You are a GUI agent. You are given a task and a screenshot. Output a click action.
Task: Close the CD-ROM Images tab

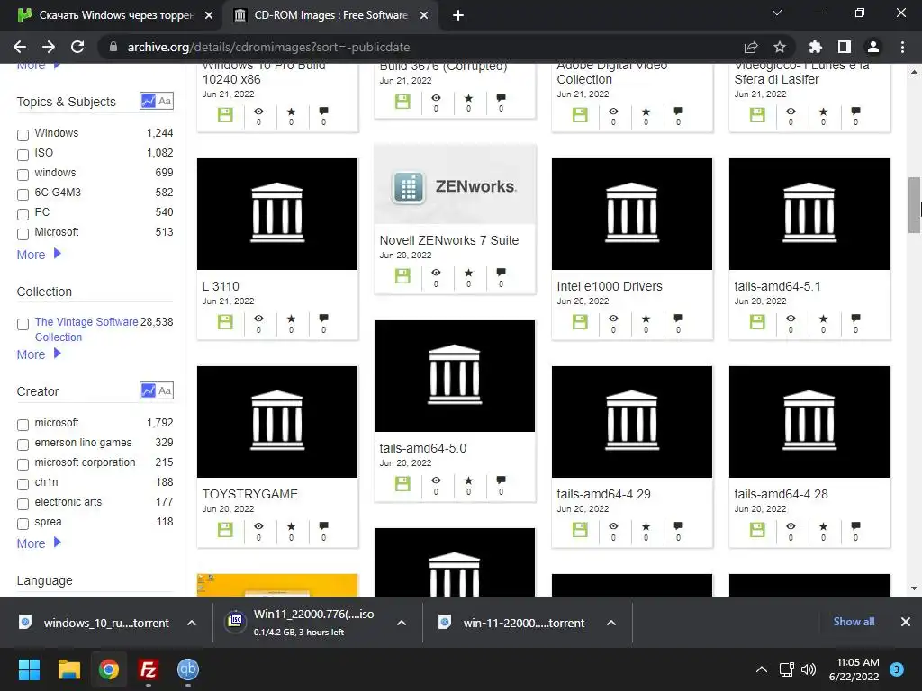pos(424,15)
